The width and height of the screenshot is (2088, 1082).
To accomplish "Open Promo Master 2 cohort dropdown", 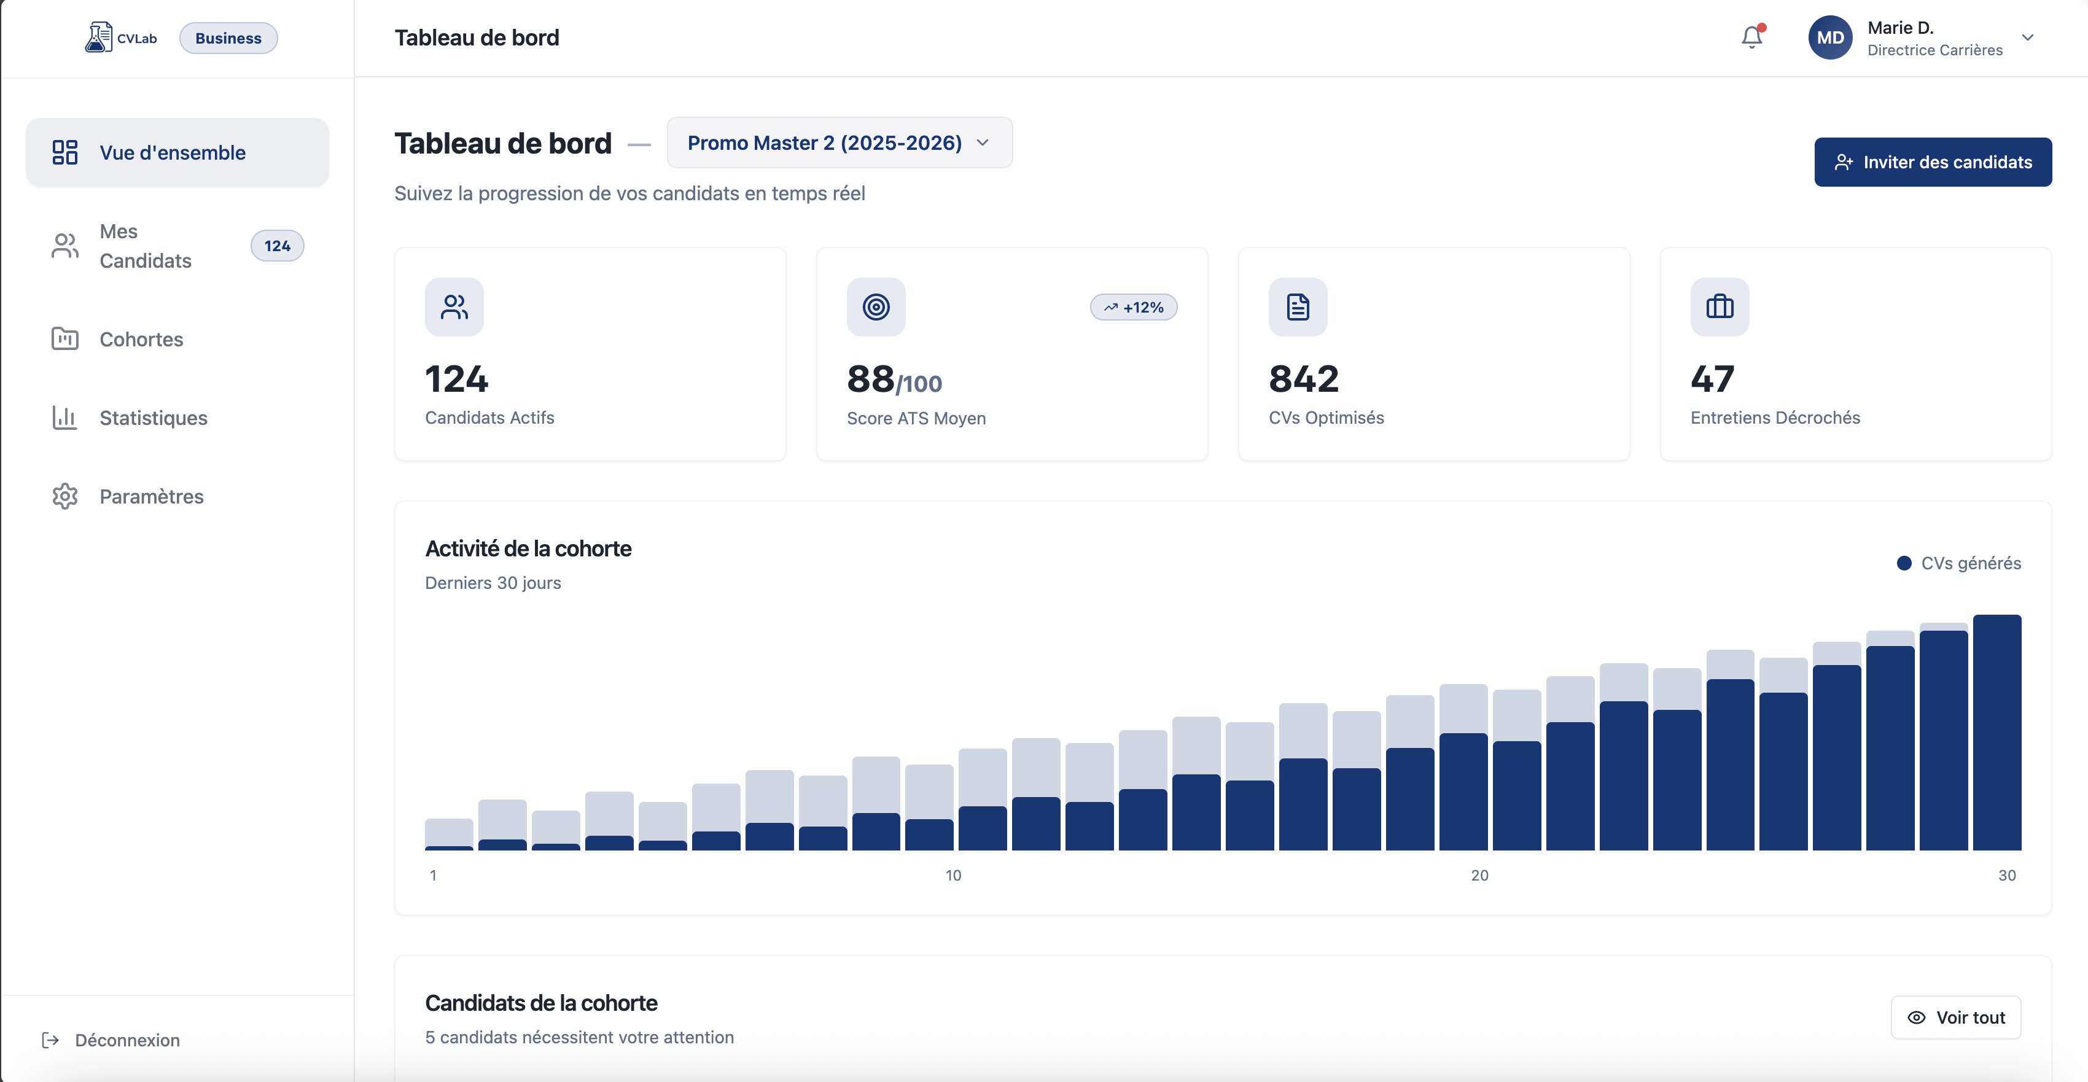I will coord(839,142).
